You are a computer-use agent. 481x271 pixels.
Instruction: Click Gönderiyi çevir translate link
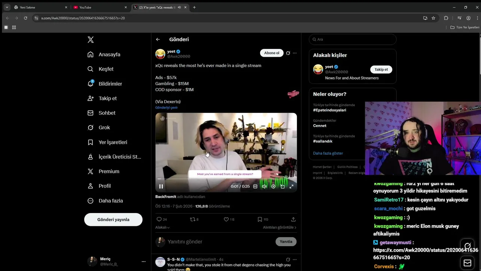pyautogui.click(x=166, y=108)
